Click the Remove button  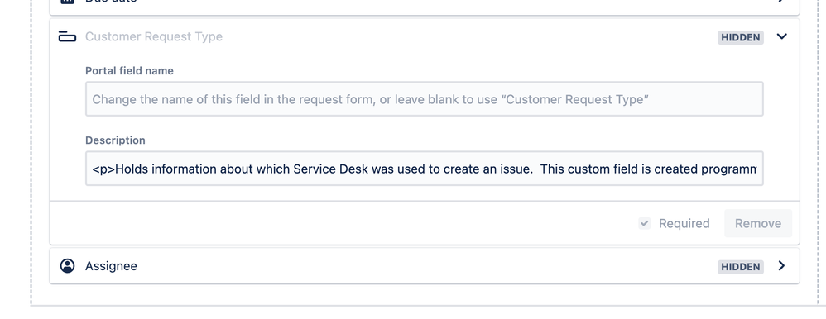tap(758, 223)
